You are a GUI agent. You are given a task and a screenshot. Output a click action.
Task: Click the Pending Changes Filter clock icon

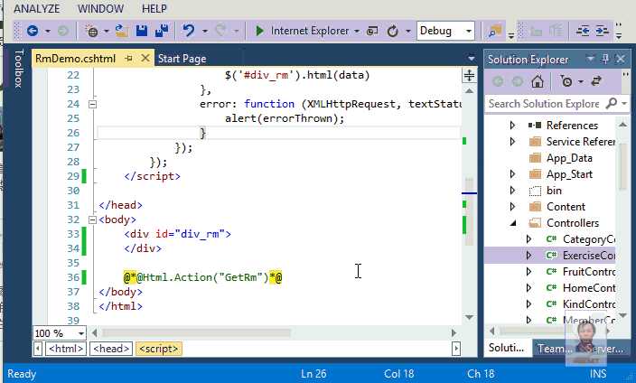[566, 81]
